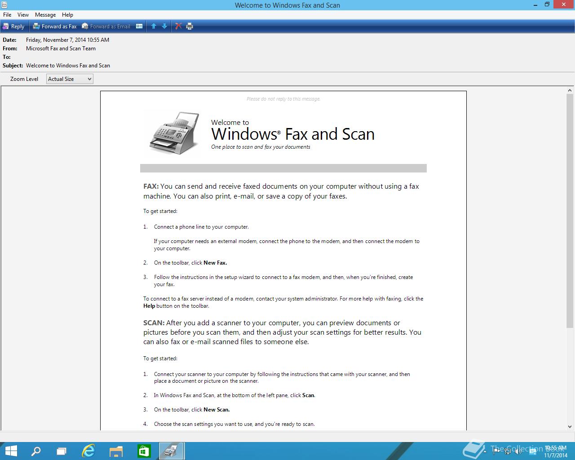Click bold "New Scan." text in step 3
The height and width of the screenshot is (460, 575).
(217, 410)
